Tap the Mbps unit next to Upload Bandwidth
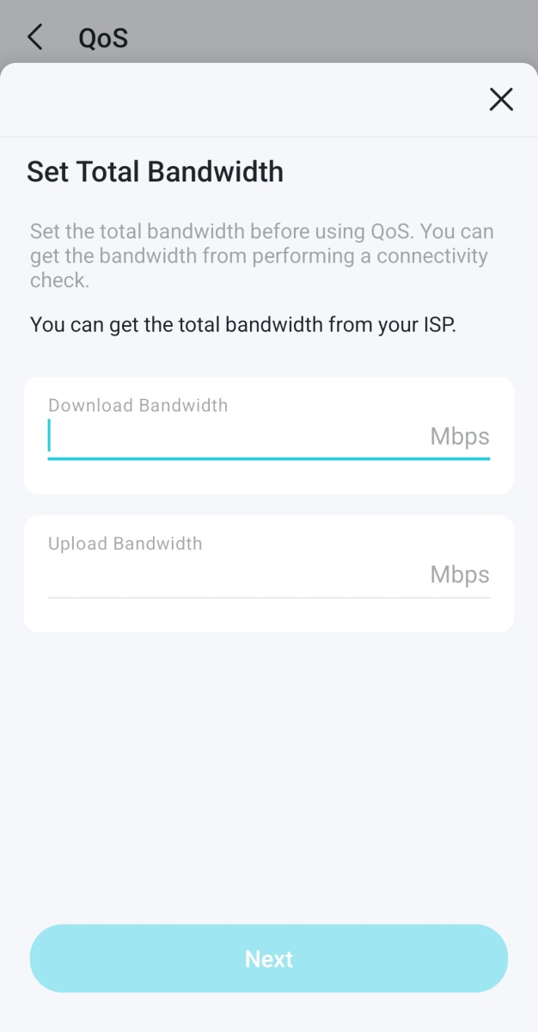 tap(459, 574)
